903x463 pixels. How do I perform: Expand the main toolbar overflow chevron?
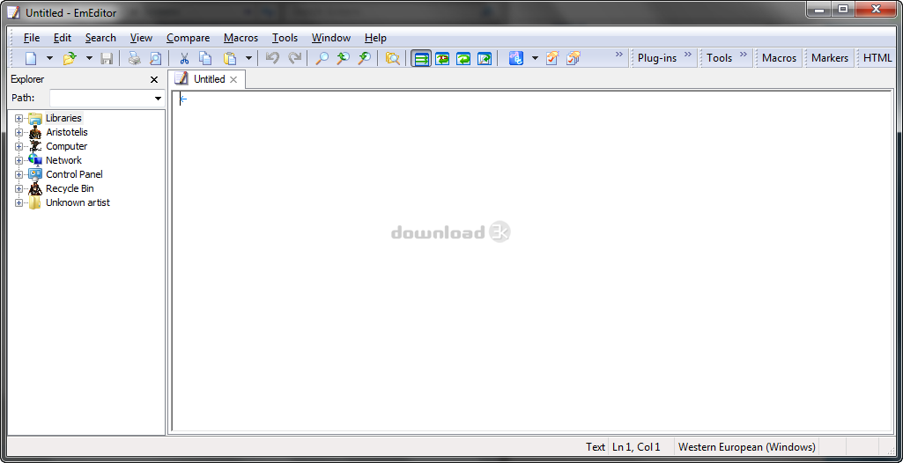pyautogui.click(x=619, y=55)
